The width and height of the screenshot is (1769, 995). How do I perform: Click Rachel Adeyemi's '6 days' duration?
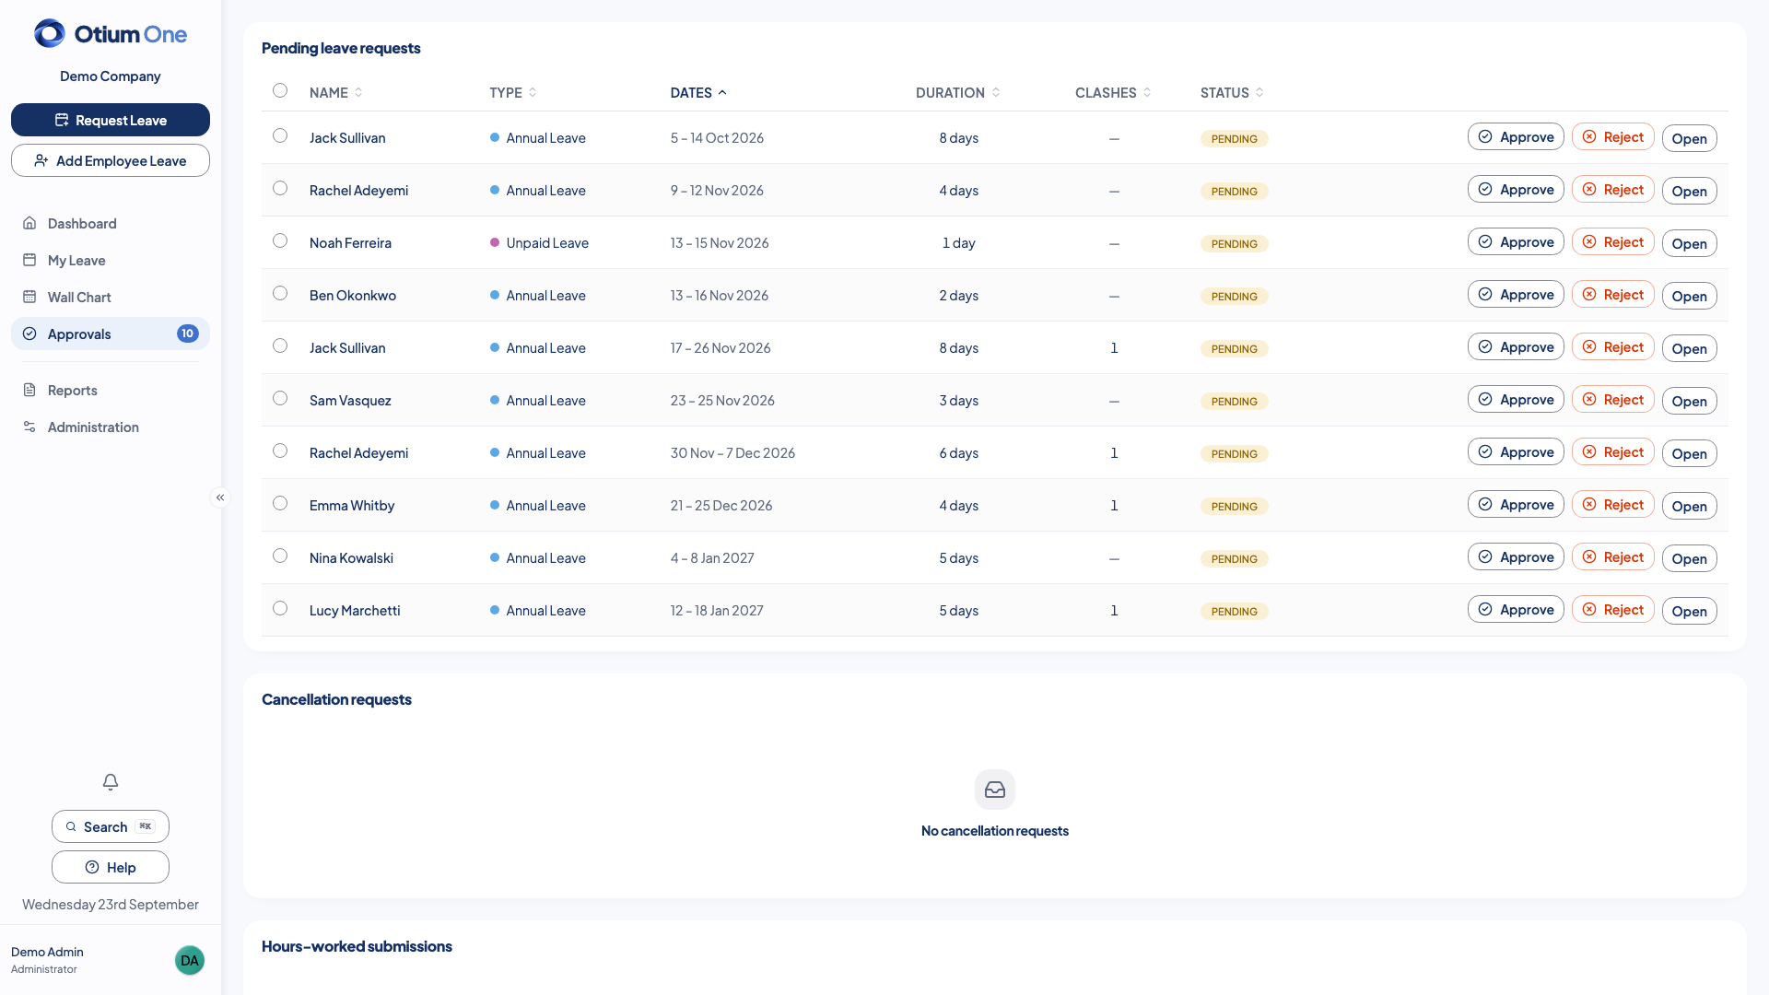[x=958, y=452]
